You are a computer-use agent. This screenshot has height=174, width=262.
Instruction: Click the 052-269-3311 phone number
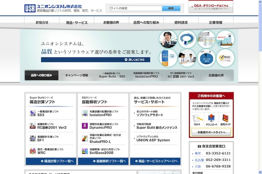[218, 160]
